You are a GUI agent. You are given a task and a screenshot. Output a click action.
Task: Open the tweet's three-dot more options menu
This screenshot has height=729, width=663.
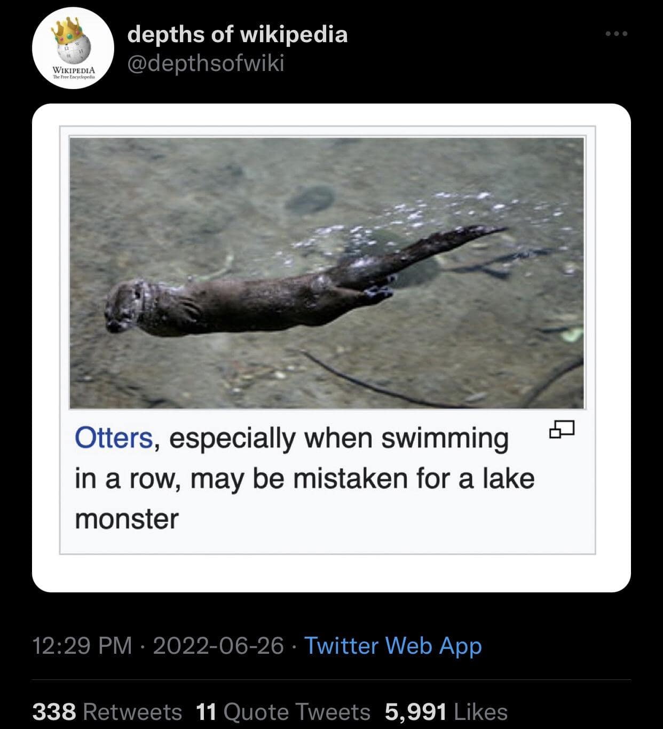click(617, 34)
